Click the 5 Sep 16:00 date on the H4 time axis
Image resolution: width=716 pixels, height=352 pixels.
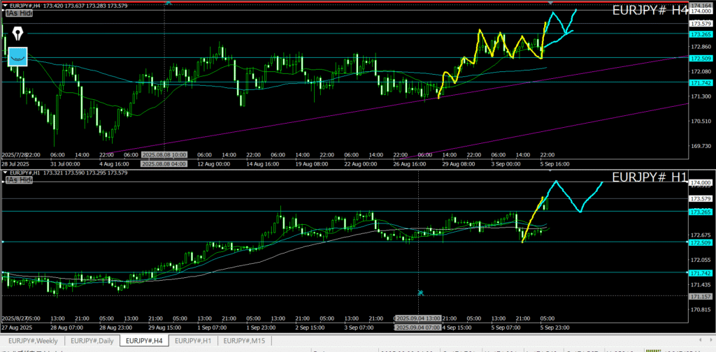555,163
